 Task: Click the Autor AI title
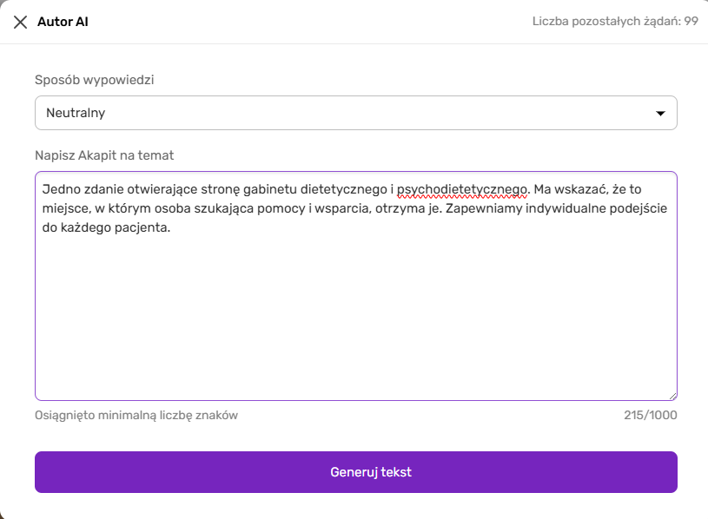coord(63,22)
